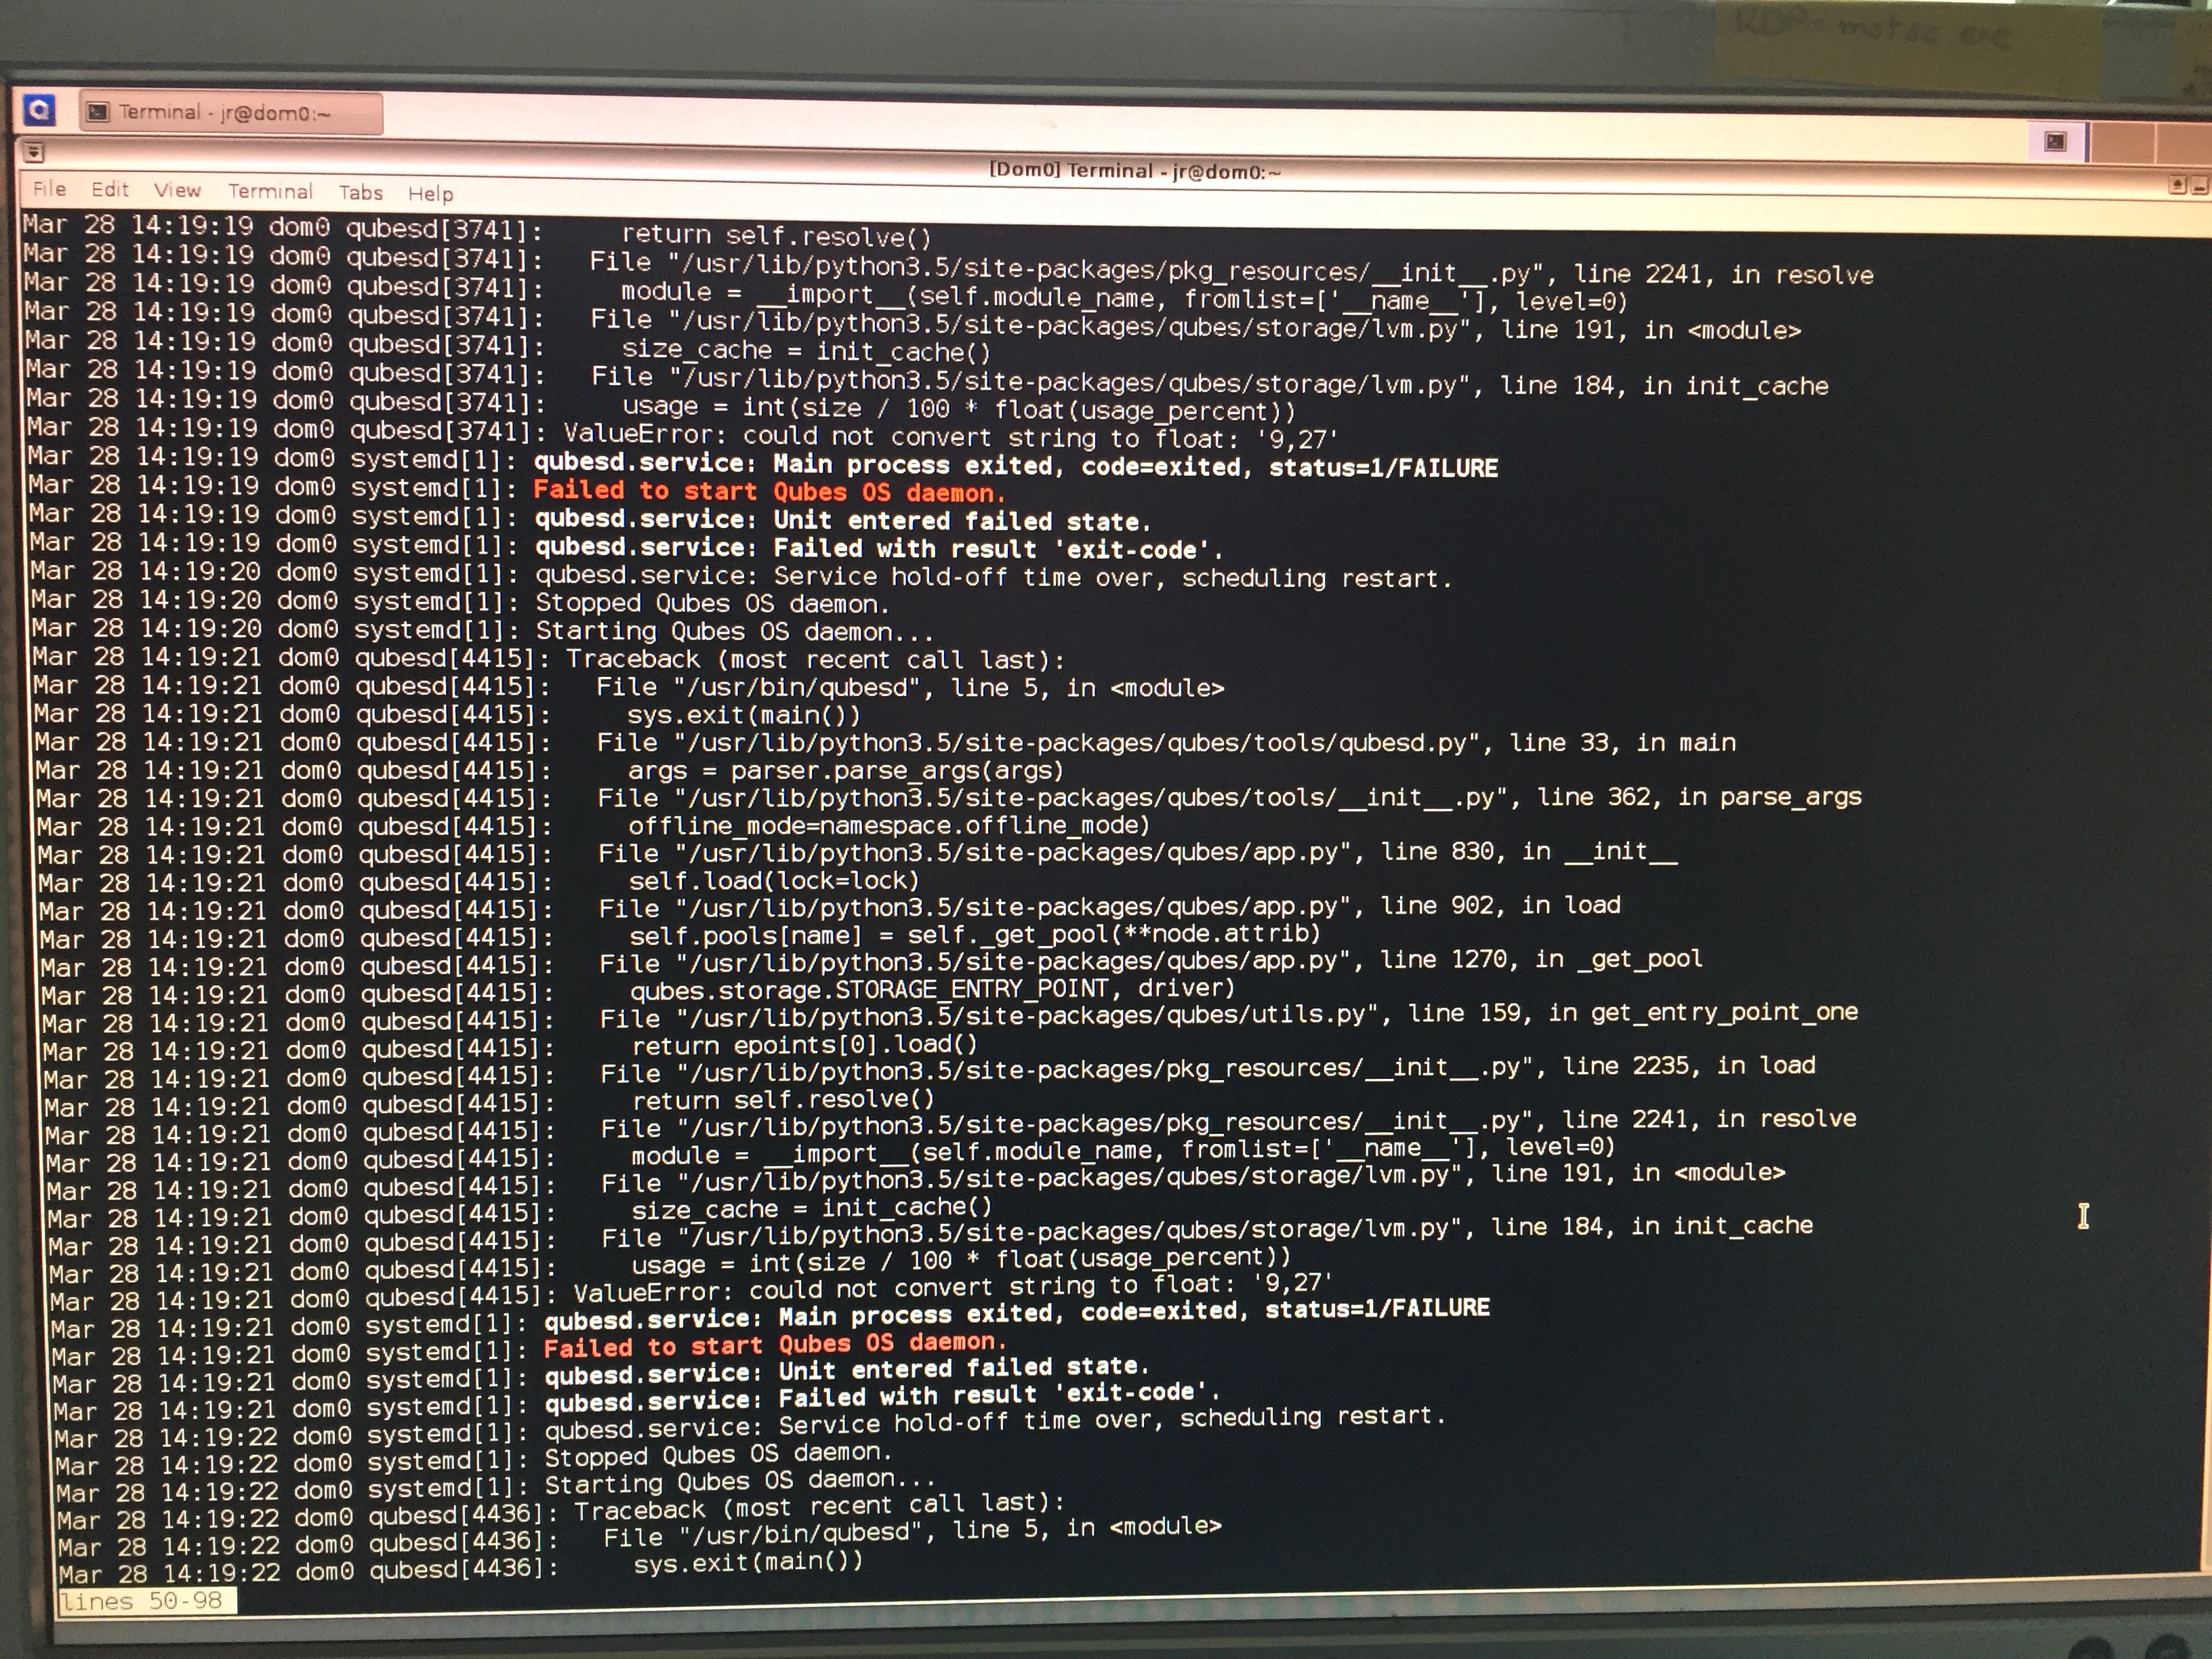Open the File menu
Viewport: 2212px width, 1659px height.
[x=49, y=189]
